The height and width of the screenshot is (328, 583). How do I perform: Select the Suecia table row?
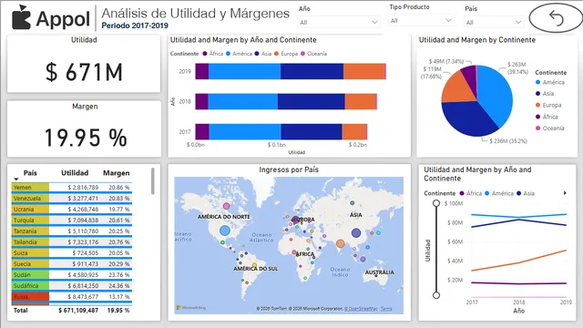tap(72, 264)
